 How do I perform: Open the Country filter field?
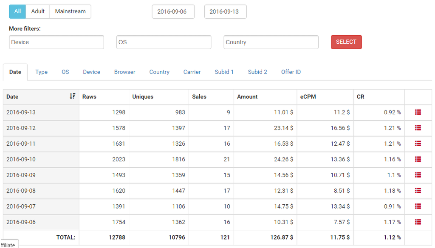[x=271, y=42]
